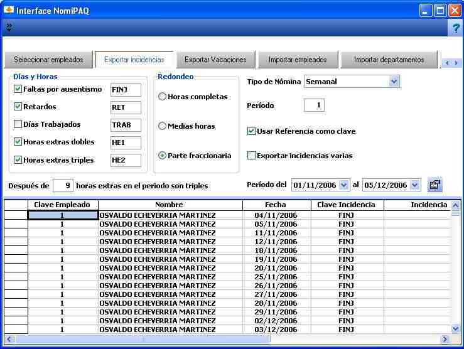Click the horizontal scrollbar thumb in grid

(143, 339)
